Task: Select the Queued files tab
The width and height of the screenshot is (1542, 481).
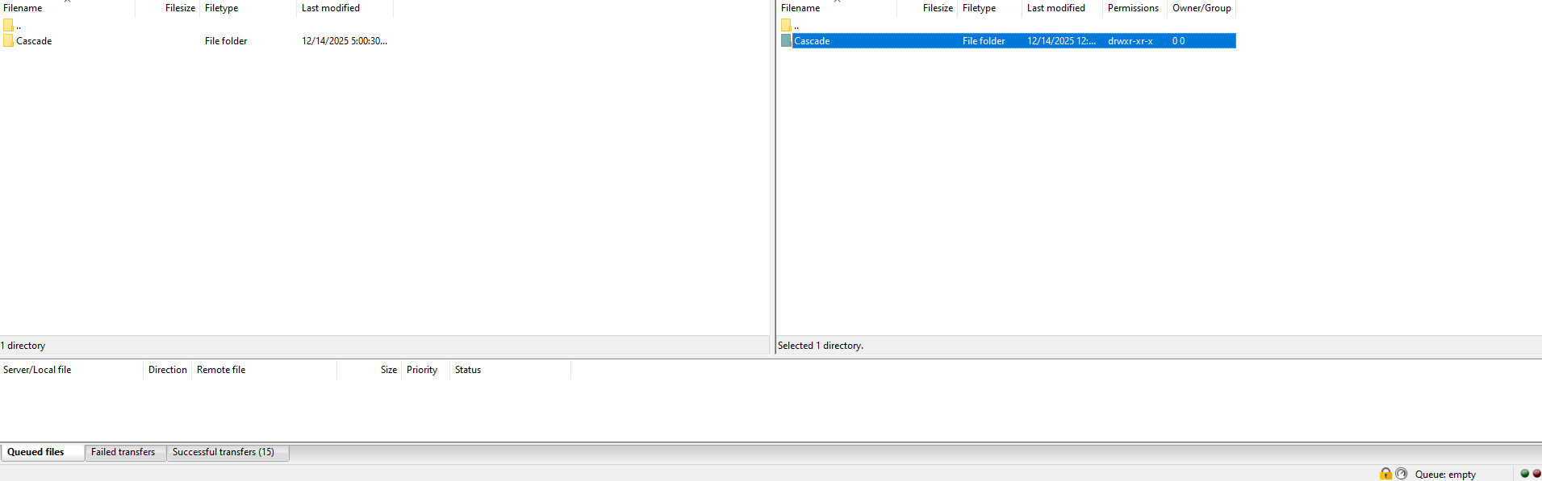Action: tap(36, 452)
